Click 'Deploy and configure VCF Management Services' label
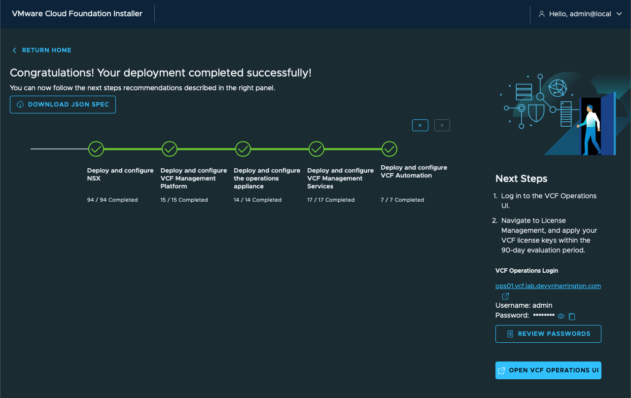Viewport: 631px width, 398px height. click(x=340, y=178)
